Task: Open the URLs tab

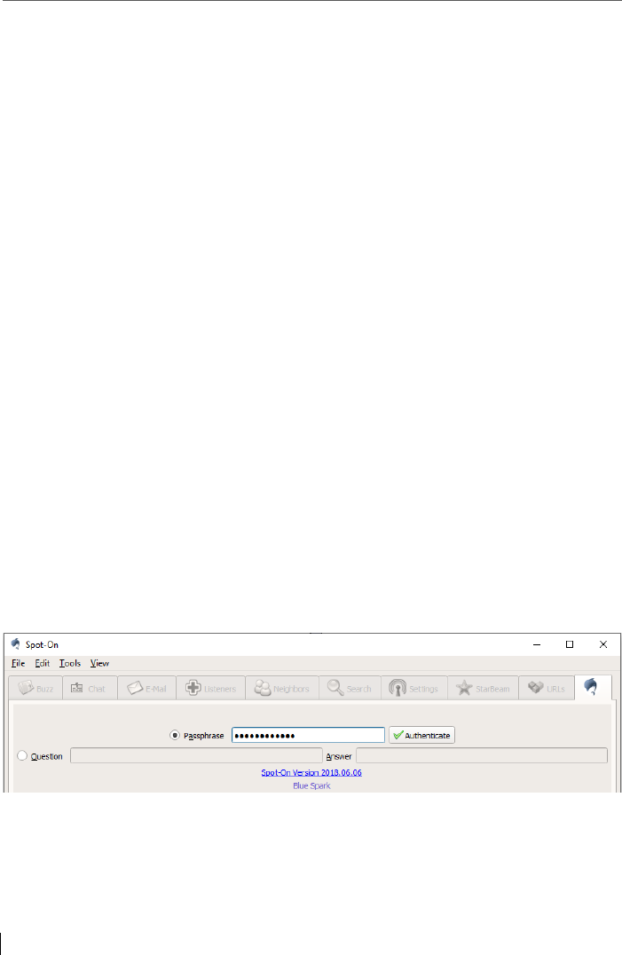Action: [x=547, y=688]
